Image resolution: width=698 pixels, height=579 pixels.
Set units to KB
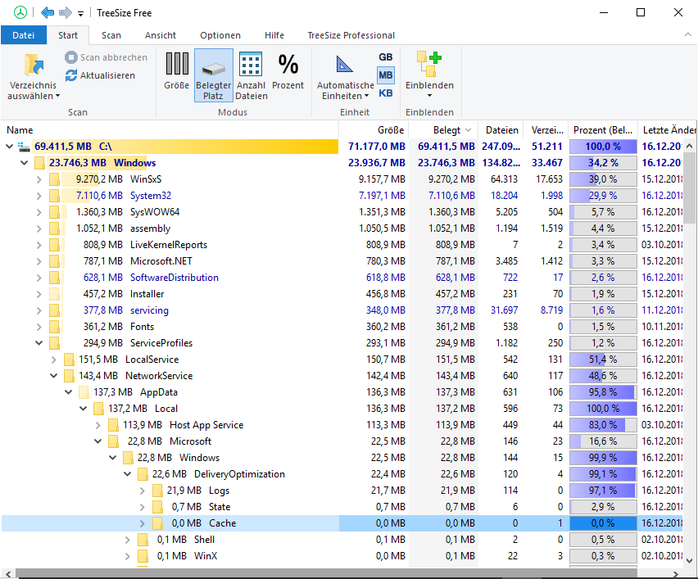point(386,93)
